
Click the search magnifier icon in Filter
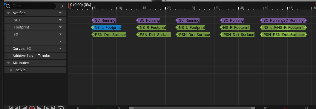(x=8, y=6)
